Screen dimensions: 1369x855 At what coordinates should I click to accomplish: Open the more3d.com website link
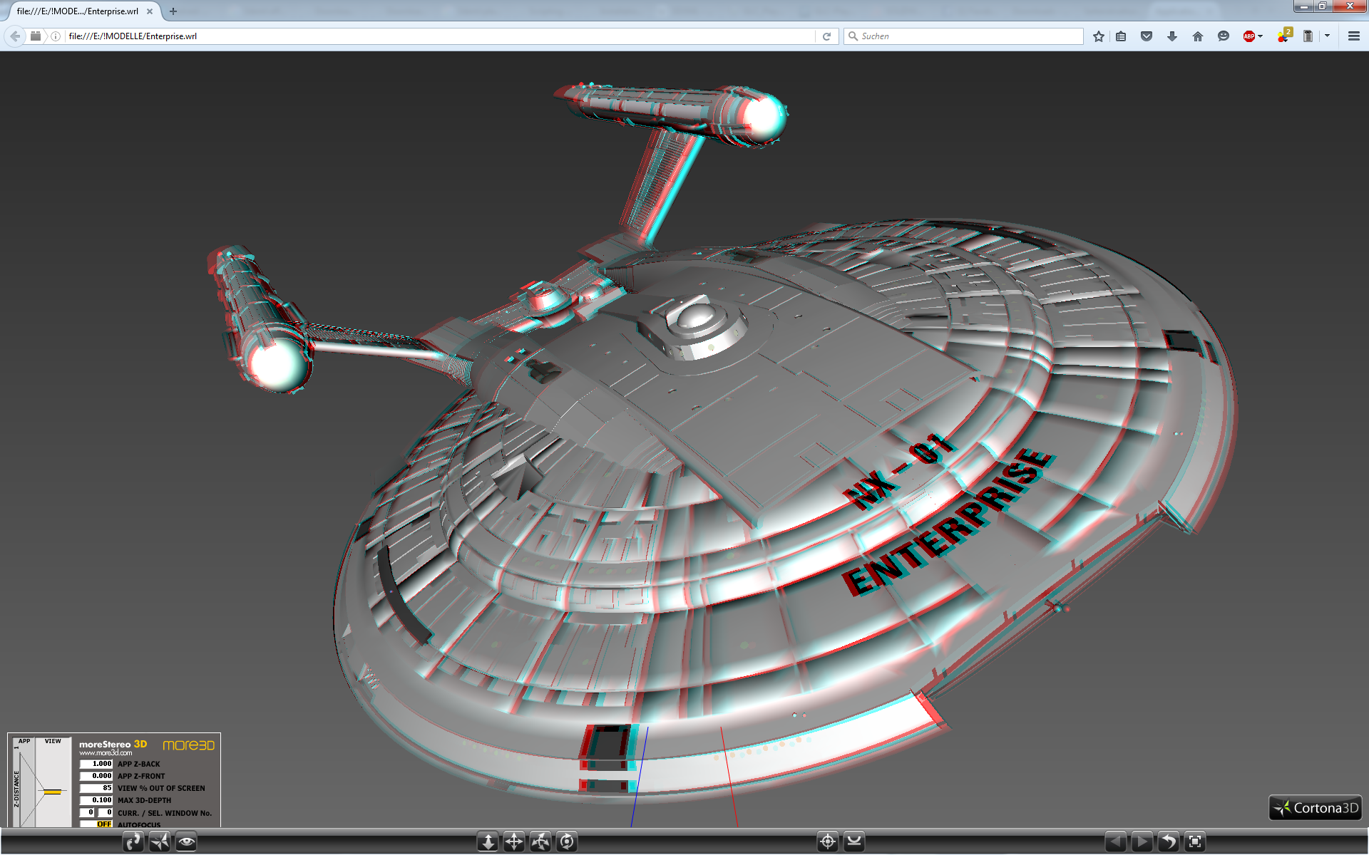[106, 753]
